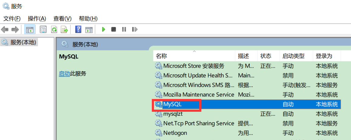Screen dimensions: 351x140
Task: Click the Forward arrow toolbar icon
Action: click(x=15, y=29)
